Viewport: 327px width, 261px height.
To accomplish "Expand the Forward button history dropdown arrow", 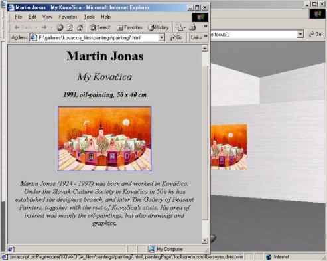I will (x=52, y=27).
